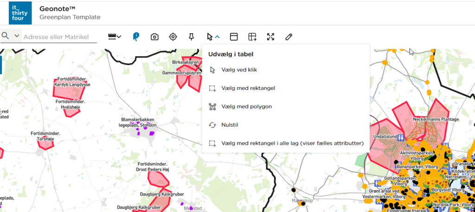
Task: Click the locate target crosshair icon
Action: 173,37
